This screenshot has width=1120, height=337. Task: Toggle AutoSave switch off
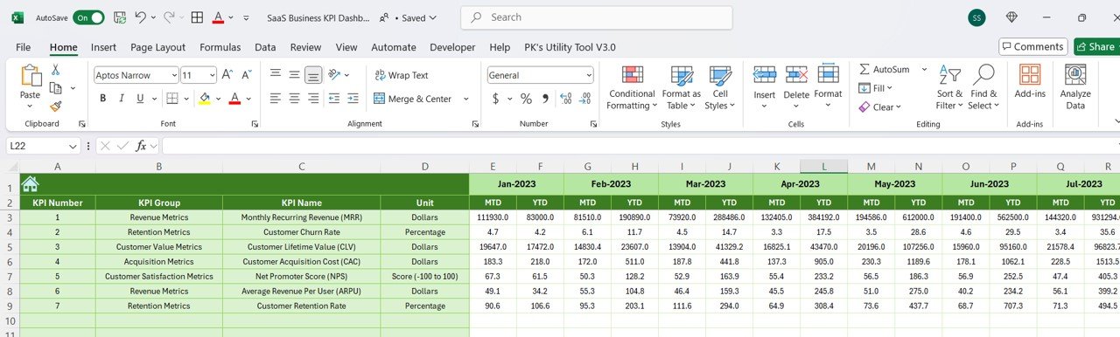pyautogui.click(x=87, y=17)
